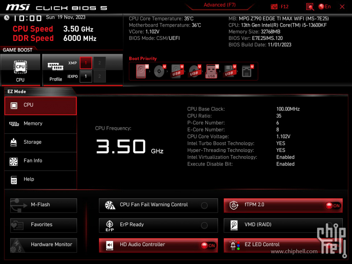Click the 10:00 system time
Image resolution: width=352 pixels, height=264 pixels.
[28, 18]
